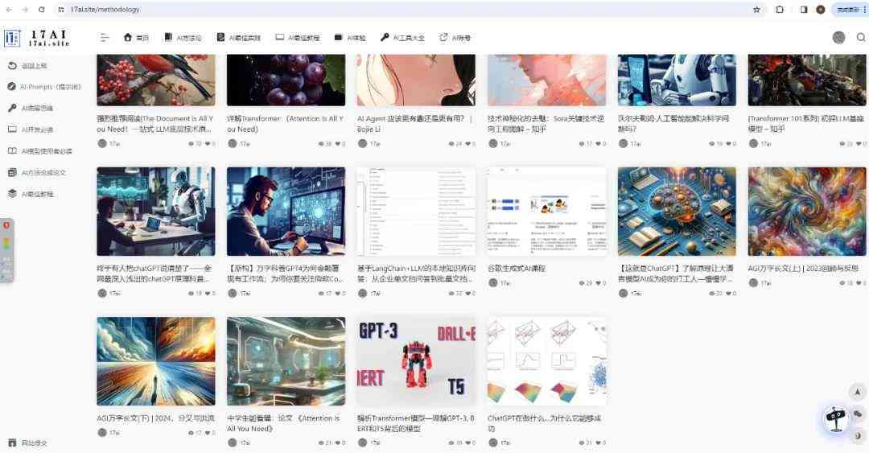Collapse the sidebar with the hamburger icon
Viewport: 869px width, 453px height.
(104, 38)
